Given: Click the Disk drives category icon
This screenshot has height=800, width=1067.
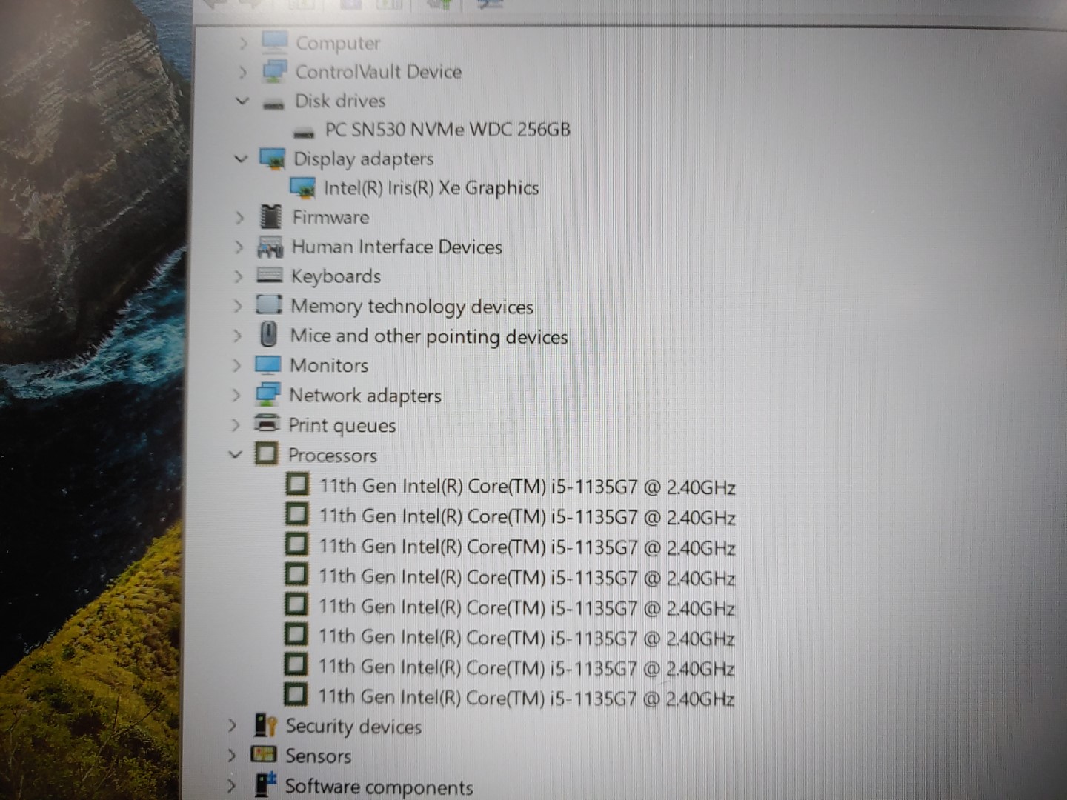Looking at the screenshot, I should [273, 104].
